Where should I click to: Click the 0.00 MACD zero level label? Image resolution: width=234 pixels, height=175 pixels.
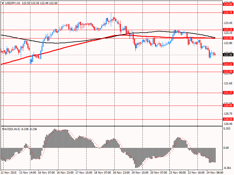pos(226,148)
